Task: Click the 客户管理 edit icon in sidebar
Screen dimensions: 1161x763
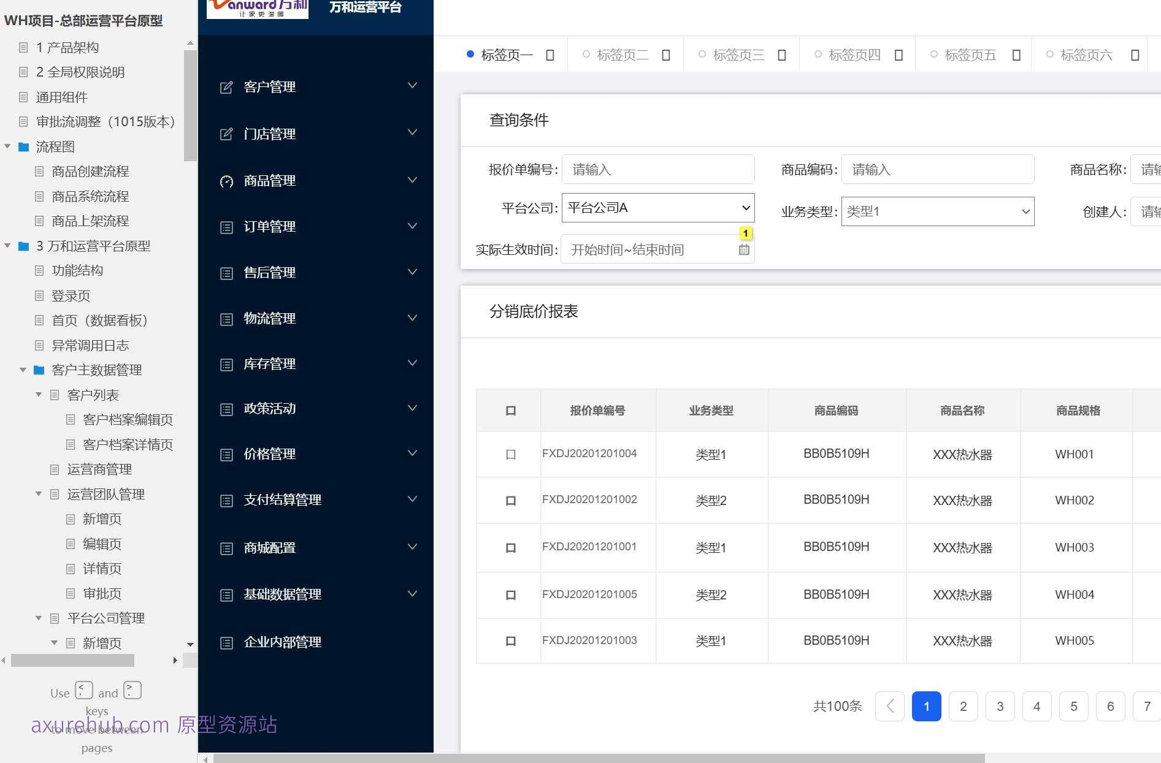Action: click(x=226, y=86)
